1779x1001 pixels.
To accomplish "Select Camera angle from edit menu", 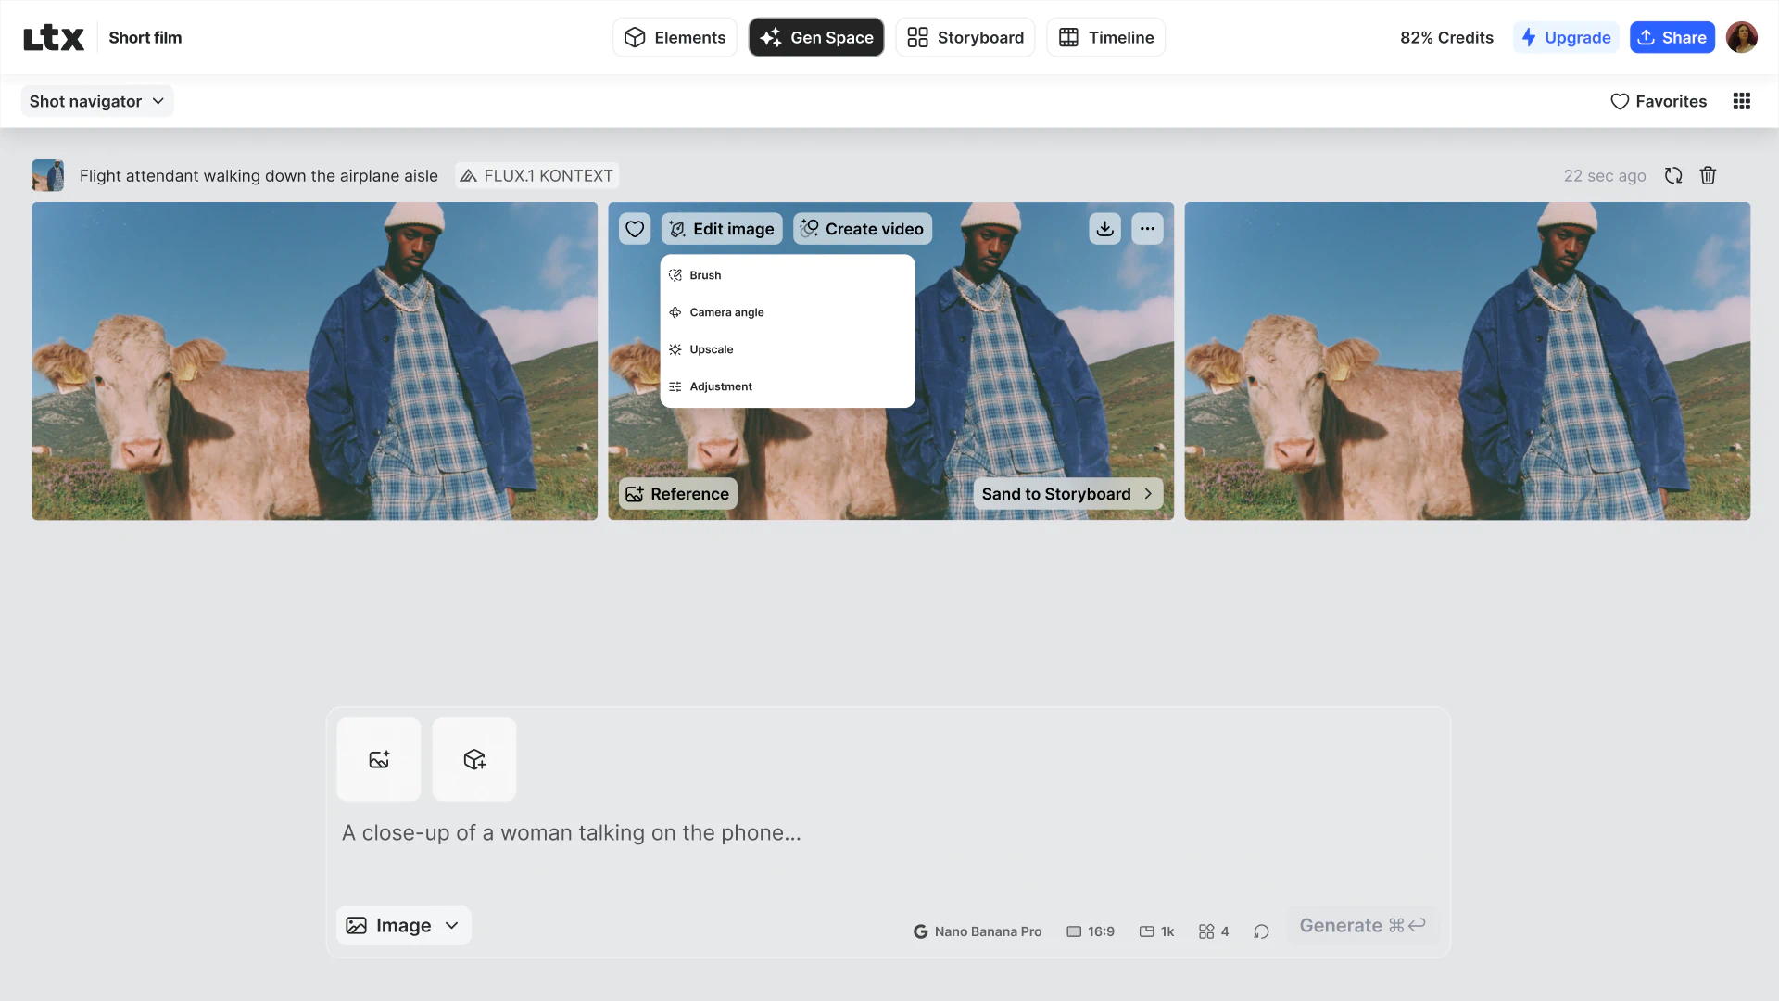I will point(726,312).
